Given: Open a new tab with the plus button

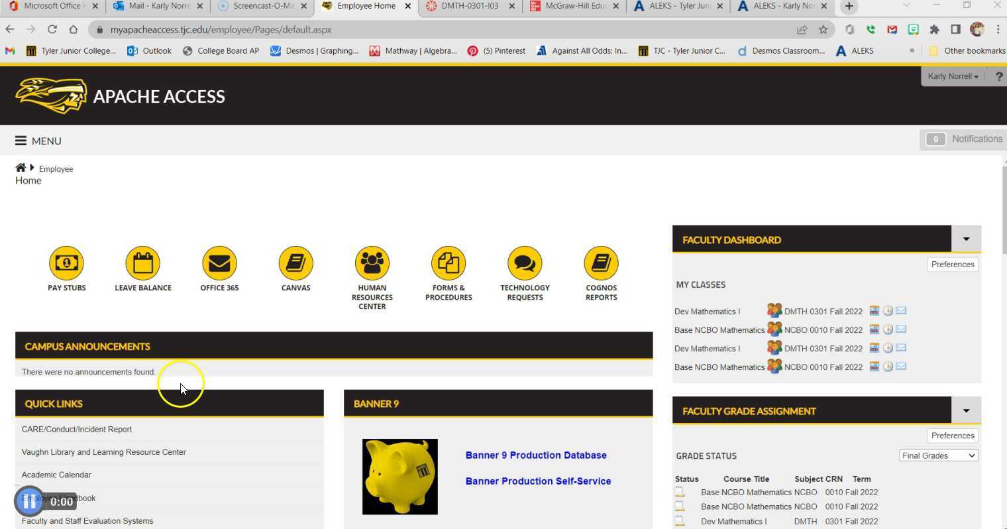Looking at the screenshot, I should (849, 6).
